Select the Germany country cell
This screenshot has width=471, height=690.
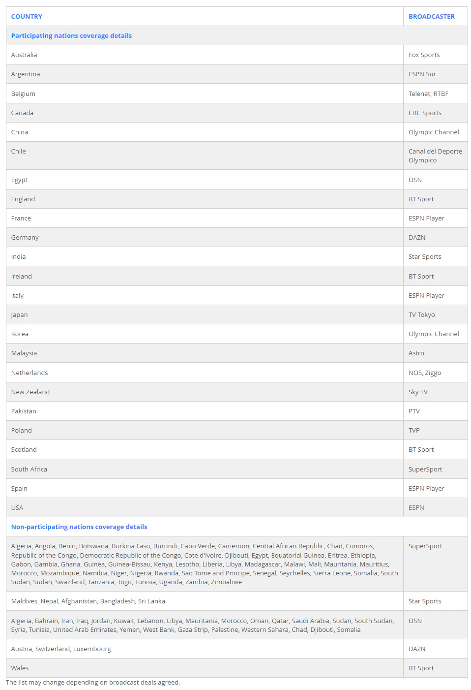(25, 237)
